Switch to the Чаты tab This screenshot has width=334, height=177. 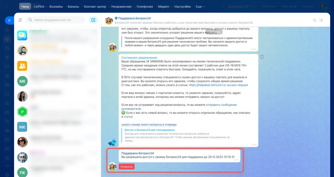click(x=25, y=7)
